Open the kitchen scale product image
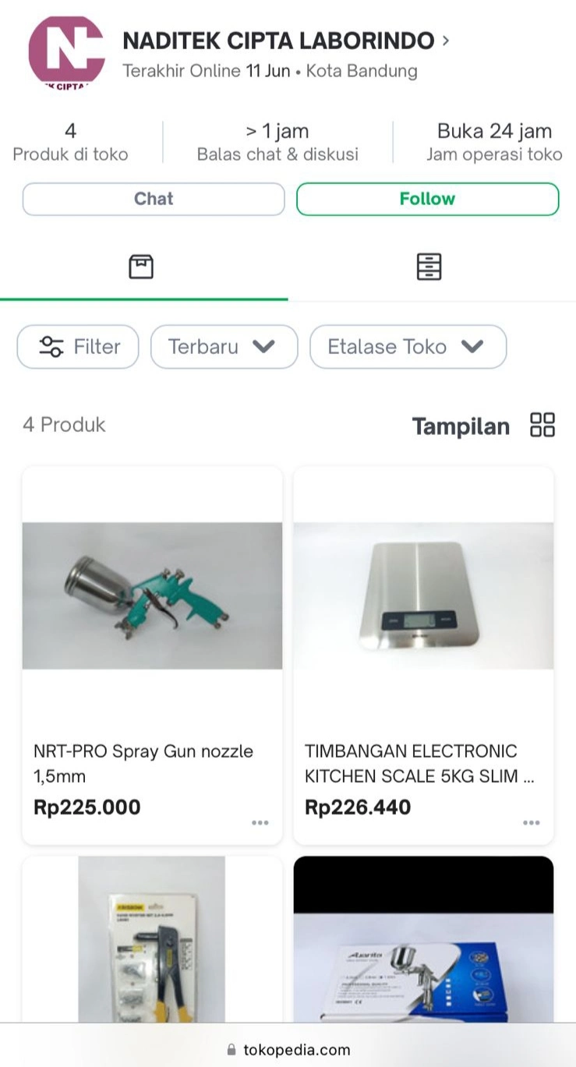The width and height of the screenshot is (576, 1067). click(423, 595)
